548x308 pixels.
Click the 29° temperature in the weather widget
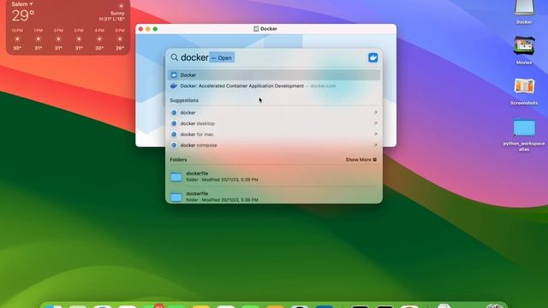coord(23,15)
